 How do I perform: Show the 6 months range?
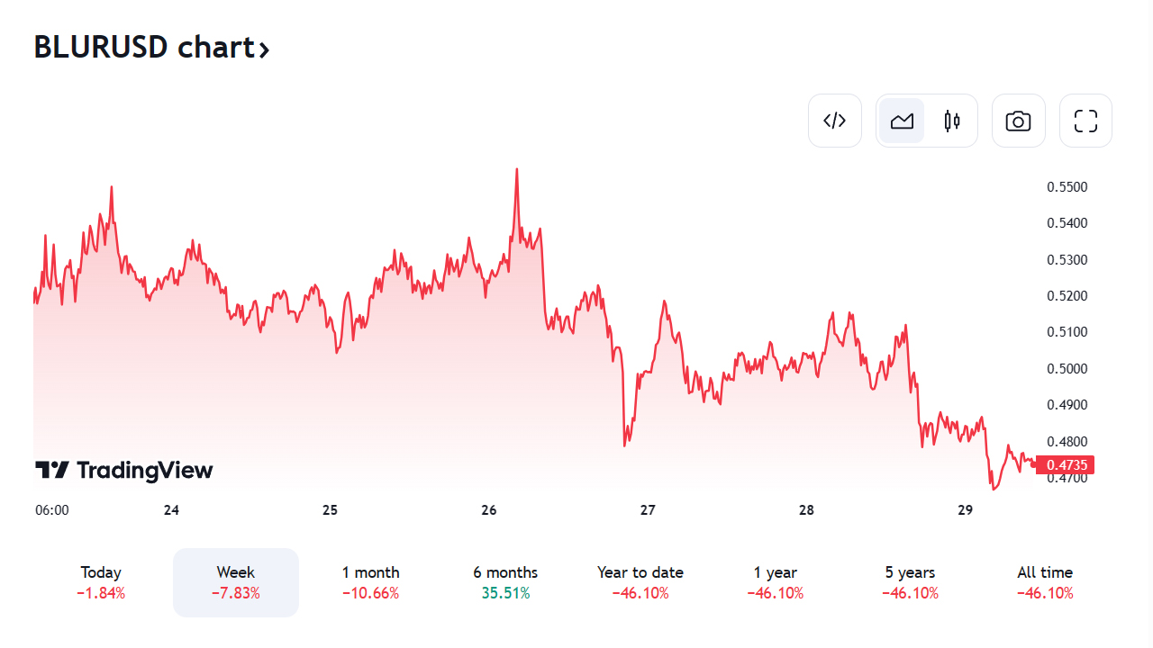(505, 582)
